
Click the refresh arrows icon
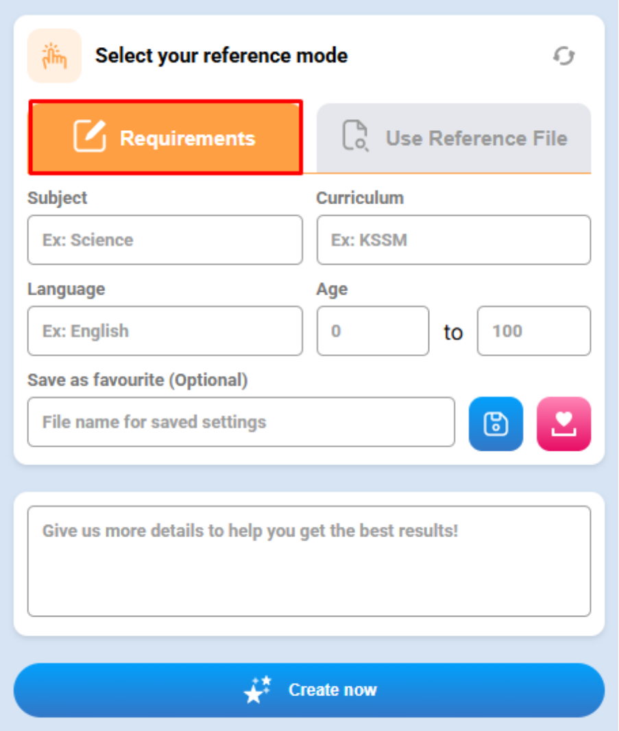pyautogui.click(x=563, y=56)
